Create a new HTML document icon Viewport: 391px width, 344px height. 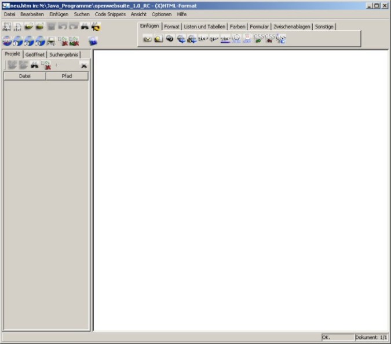(x=7, y=27)
